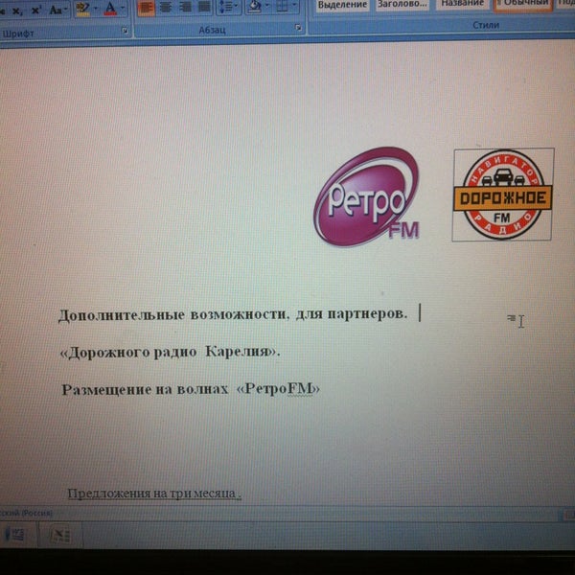
Task: Apply subscript formatting
Action: point(16,11)
